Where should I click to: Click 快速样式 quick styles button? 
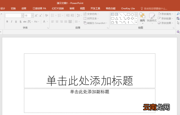pos(152,18)
